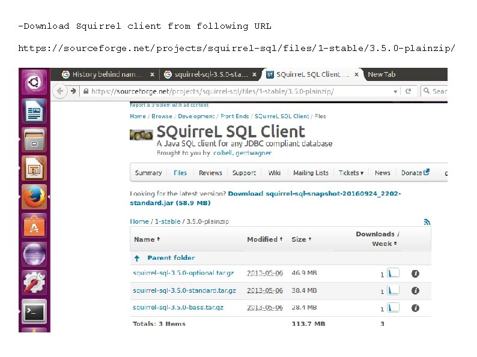477x357 pixels.
Task: Open Ubuntu Dash search icon
Action: coord(34,82)
